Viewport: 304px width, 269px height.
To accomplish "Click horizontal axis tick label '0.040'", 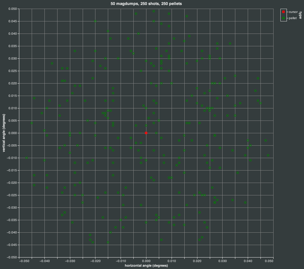I will coord(248,261).
